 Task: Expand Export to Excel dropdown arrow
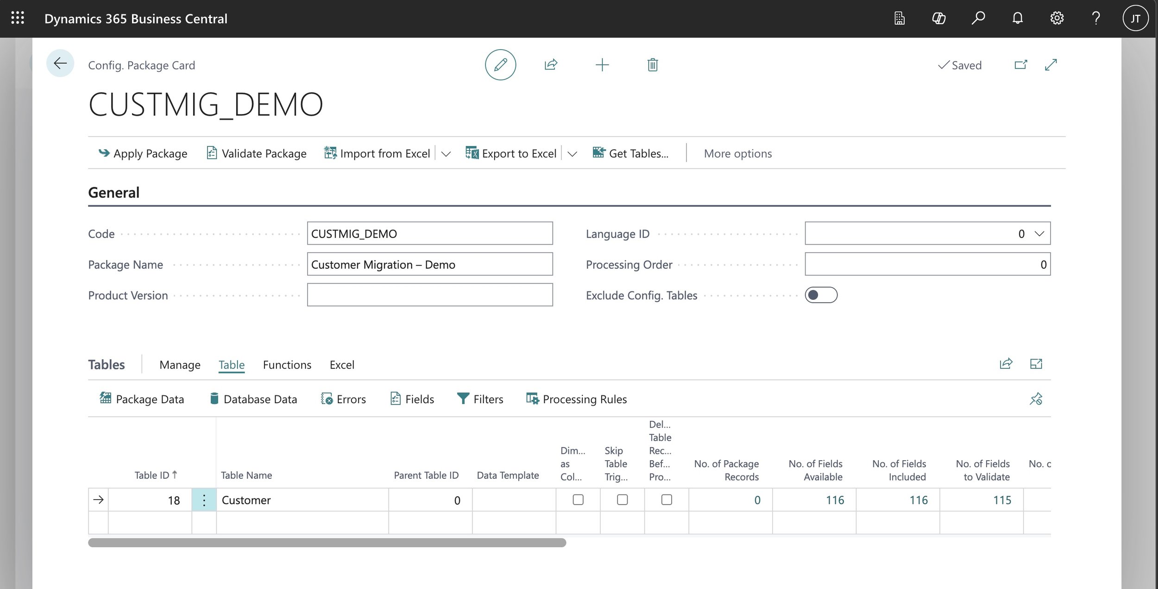coord(572,154)
